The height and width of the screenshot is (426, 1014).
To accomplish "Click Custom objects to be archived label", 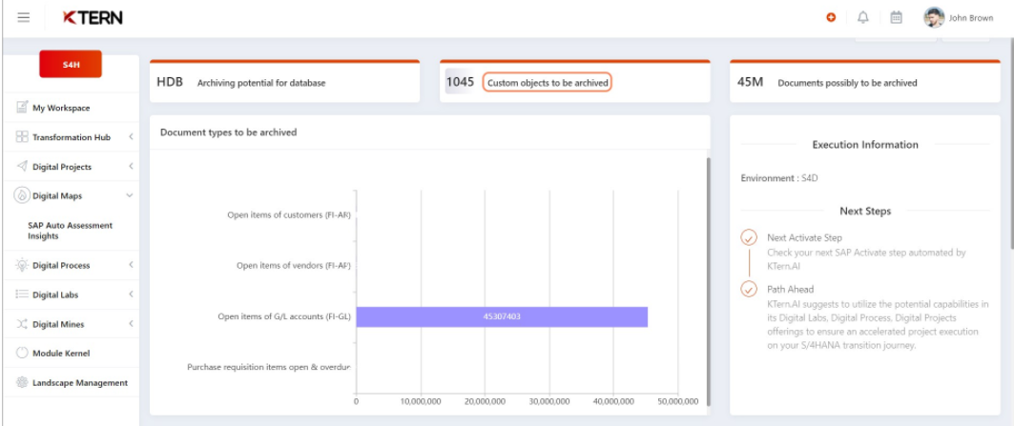I will pyautogui.click(x=548, y=83).
